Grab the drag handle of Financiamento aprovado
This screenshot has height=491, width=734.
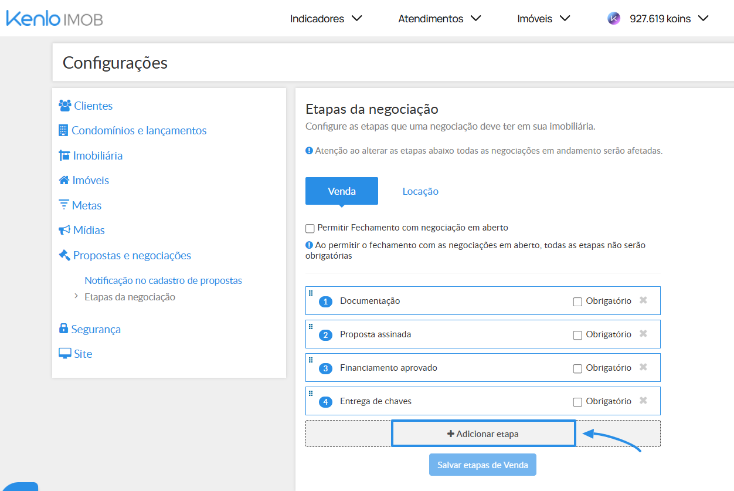click(x=311, y=360)
